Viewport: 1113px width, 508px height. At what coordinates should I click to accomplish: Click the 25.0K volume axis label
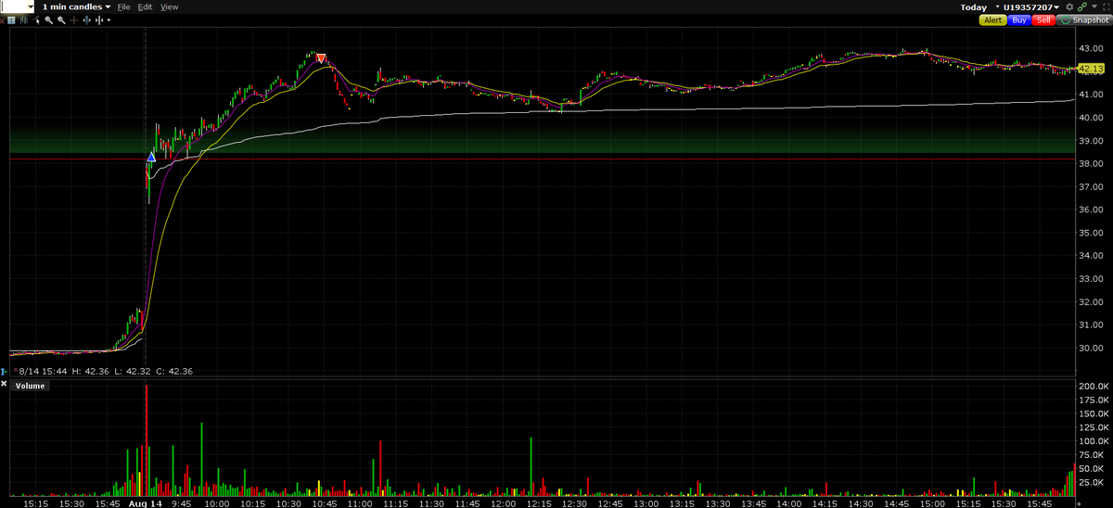pos(1092,483)
